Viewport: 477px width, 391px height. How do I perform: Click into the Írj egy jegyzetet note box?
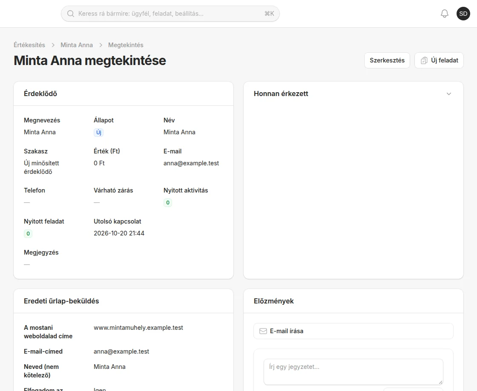353,372
